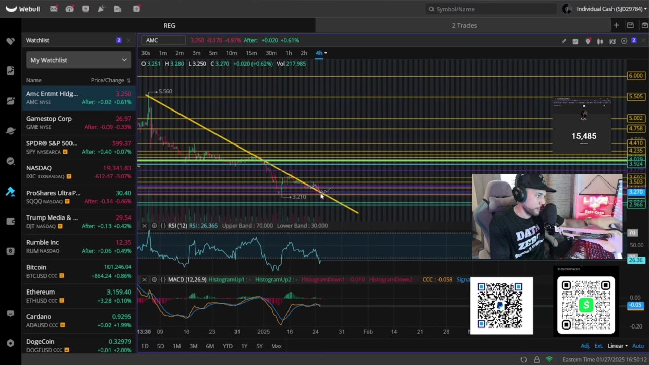Close the RSI indicator with its X
Viewport: 649px width, 365px height.
coord(145,226)
